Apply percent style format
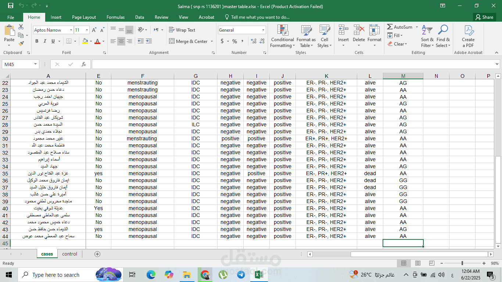This screenshot has height=282, width=502. [x=234, y=41]
